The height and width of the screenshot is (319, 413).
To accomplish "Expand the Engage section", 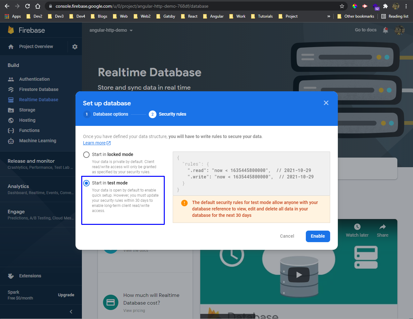I will click(41, 214).
